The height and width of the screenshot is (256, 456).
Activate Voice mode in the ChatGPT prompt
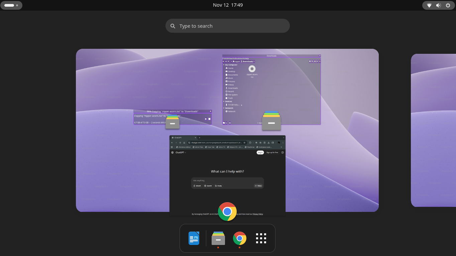click(x=258, y=186)
